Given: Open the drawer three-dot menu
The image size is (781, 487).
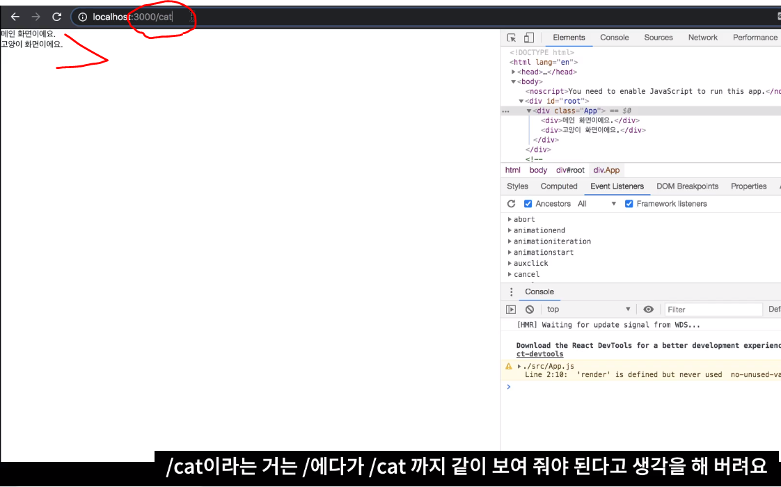Looking at the screenshot, I should (x=511, y=292).
